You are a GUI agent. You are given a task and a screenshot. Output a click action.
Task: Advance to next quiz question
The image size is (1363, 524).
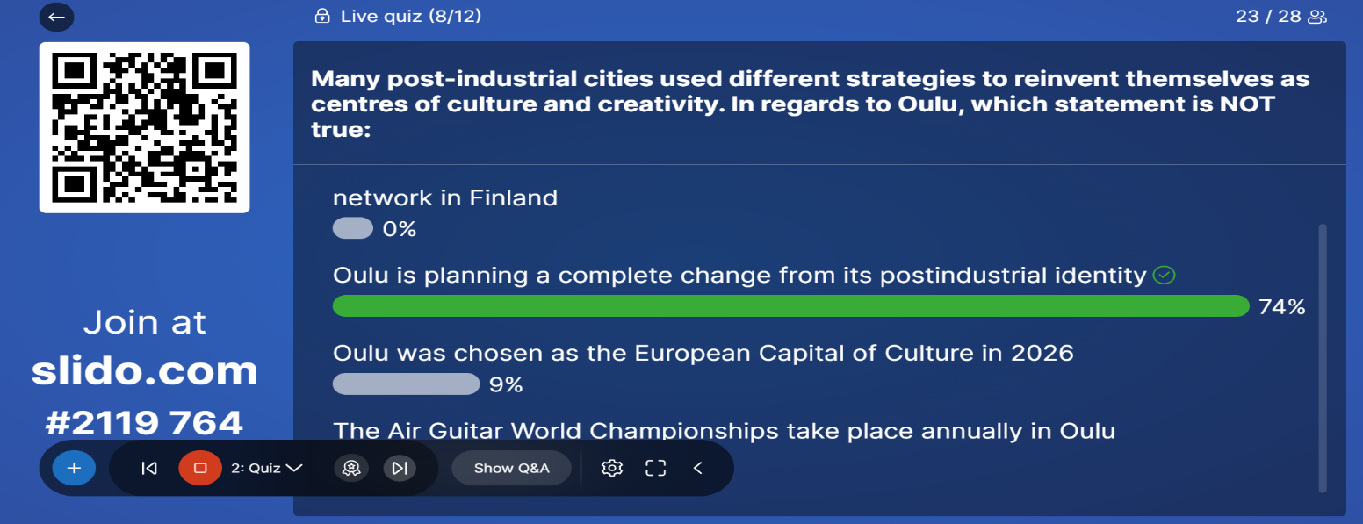point(400,468)
